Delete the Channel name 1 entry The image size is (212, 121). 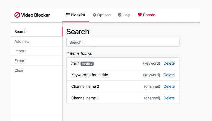169,98
